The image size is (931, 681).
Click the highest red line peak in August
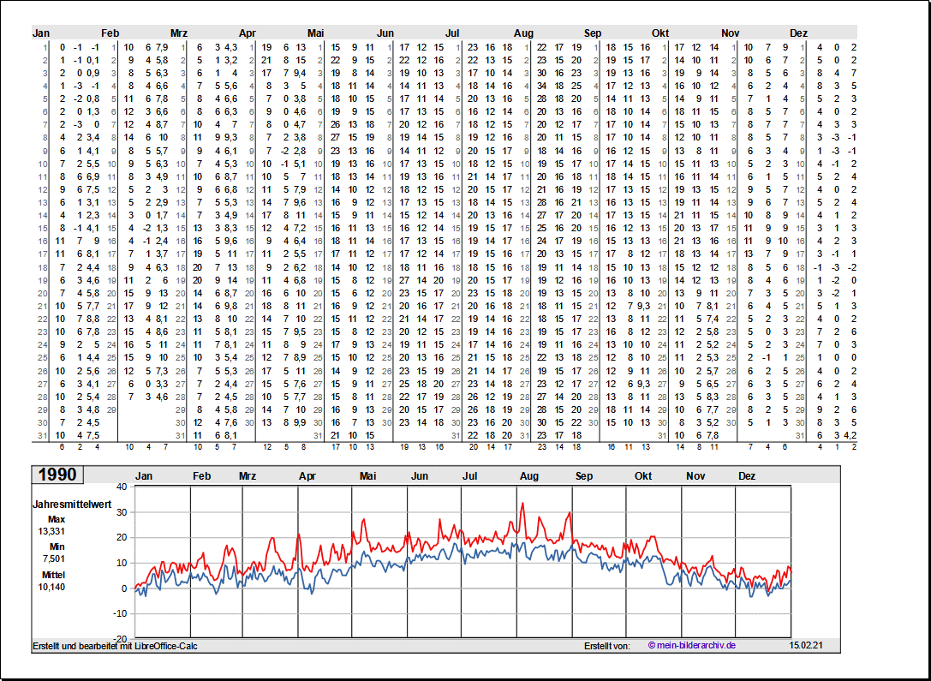click(x=522, y=504)
